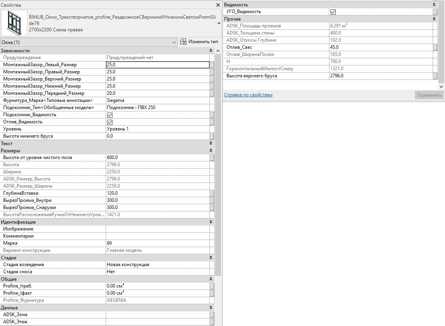This screenshot has width=445, height=326.
Task: Click associate button next to Отлив_Свес value
Action: (x=435, y=47)
